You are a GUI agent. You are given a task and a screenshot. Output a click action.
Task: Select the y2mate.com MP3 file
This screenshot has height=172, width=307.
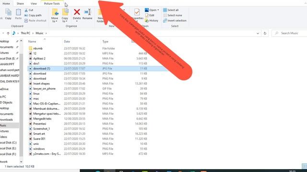coord(47,154)
